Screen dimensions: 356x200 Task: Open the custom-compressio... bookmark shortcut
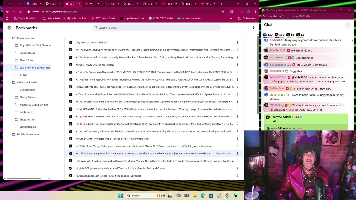[x=190, y=19]
